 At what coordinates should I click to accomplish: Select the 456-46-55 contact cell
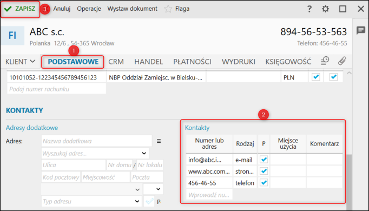[x=209, y=183]
